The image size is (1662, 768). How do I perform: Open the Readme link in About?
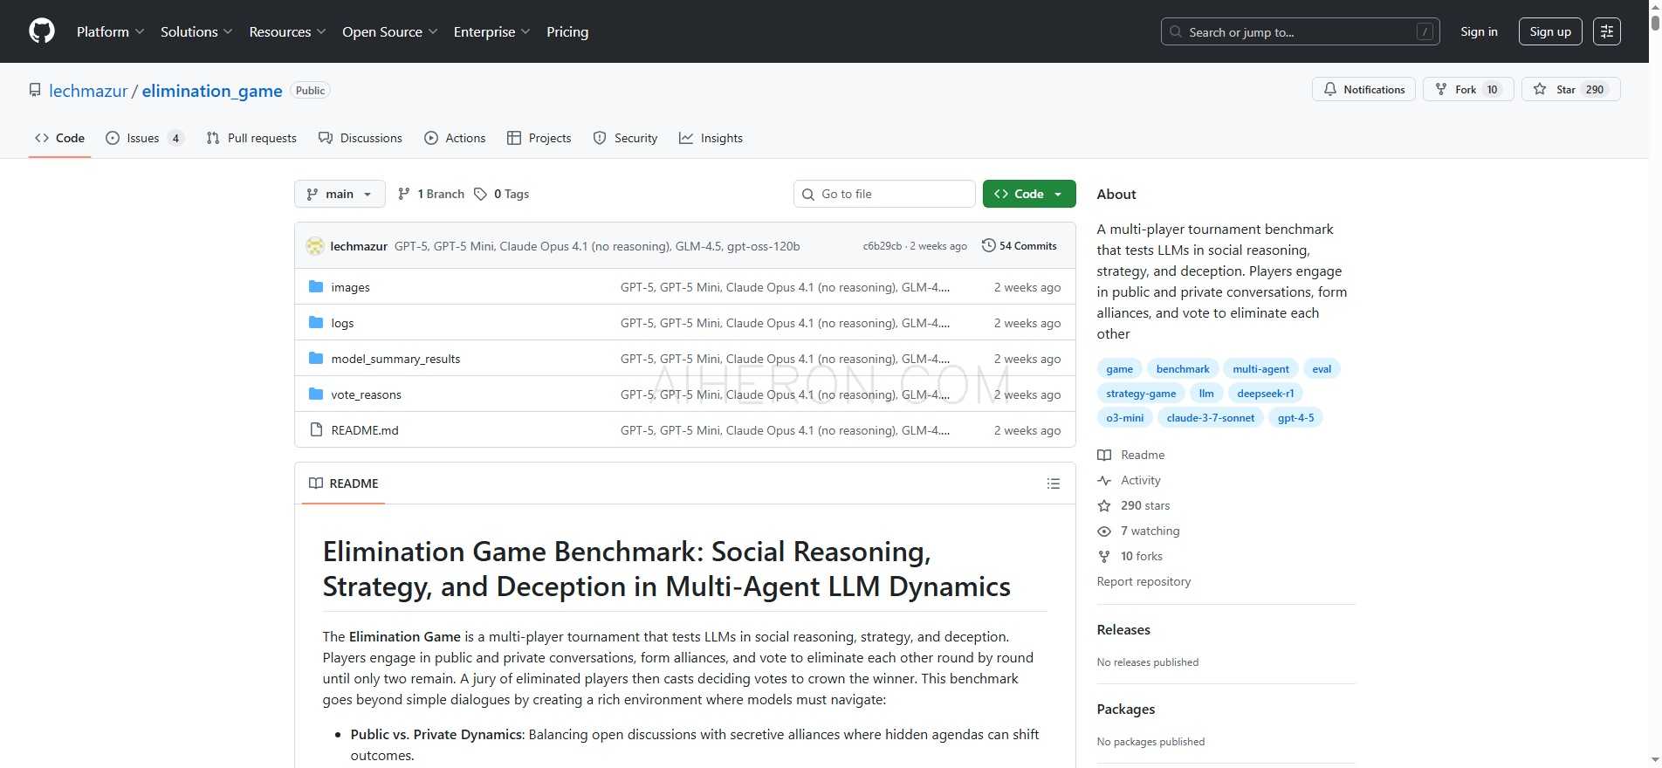[1131, 455]
